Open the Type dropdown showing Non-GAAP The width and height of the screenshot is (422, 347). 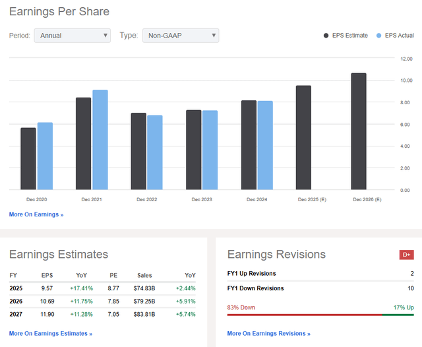point(180,36)
